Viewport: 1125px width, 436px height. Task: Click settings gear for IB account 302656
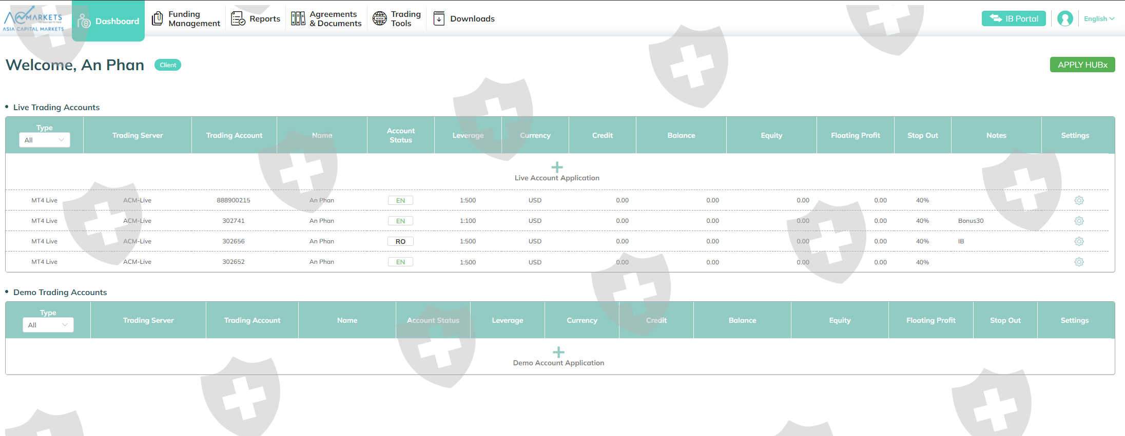pyautogui.click(x=1079, y=241)
